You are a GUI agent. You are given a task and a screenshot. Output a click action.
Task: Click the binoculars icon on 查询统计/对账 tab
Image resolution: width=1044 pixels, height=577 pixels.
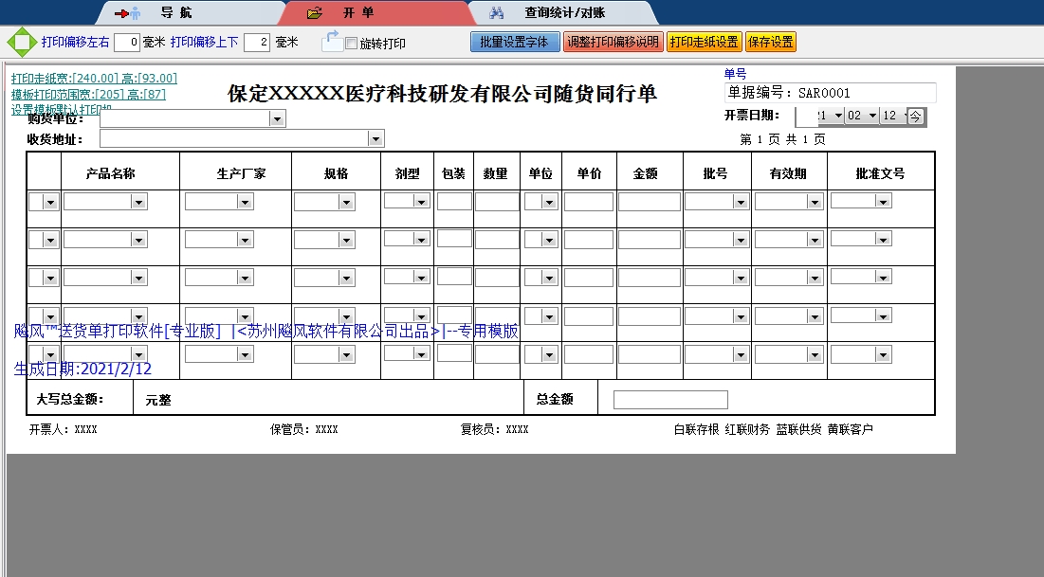[x=497, y=12]
